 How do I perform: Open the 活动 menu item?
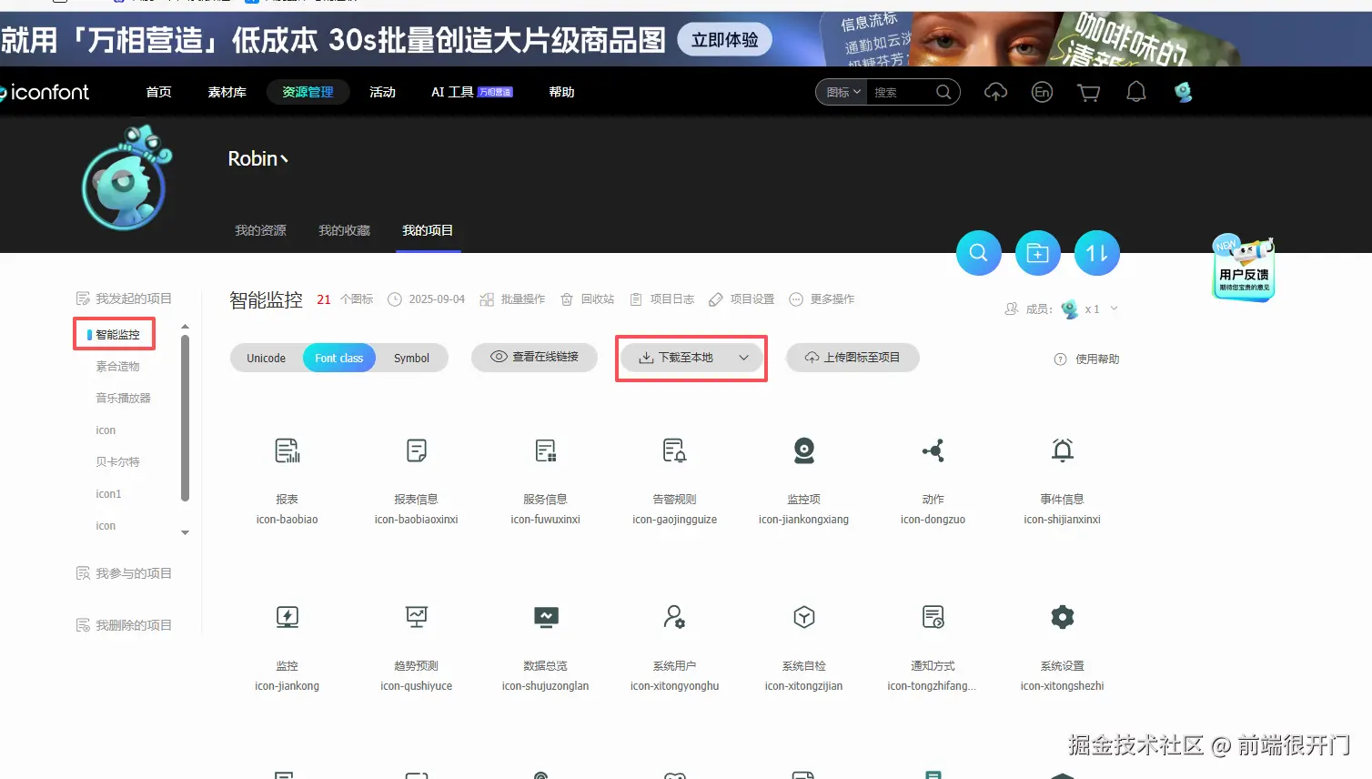coord(382,92)
